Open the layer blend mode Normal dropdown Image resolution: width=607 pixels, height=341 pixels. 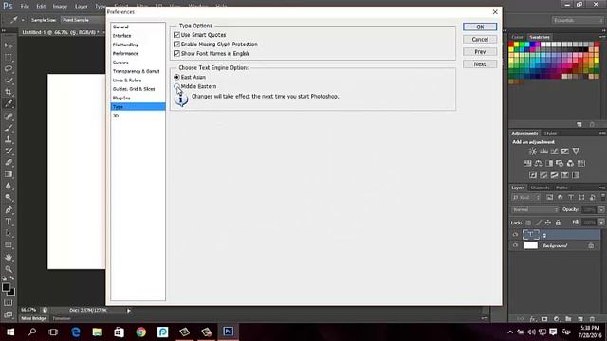point(535,209)
